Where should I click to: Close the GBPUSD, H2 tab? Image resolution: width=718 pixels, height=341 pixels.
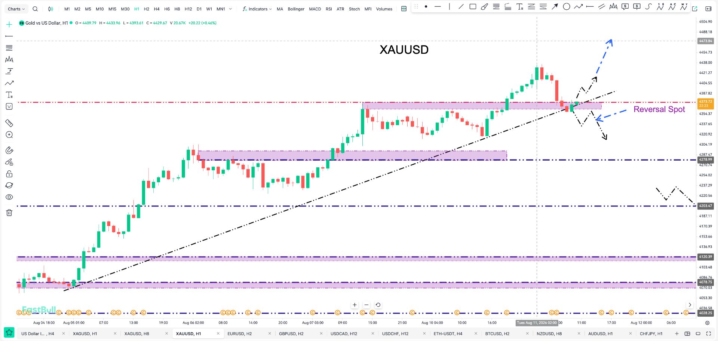[321, 334]
